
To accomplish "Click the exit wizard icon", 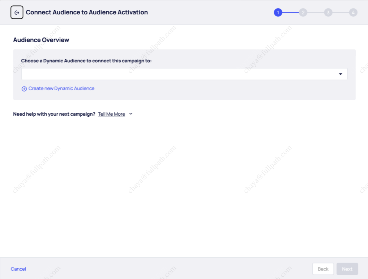I will (17, 13).
